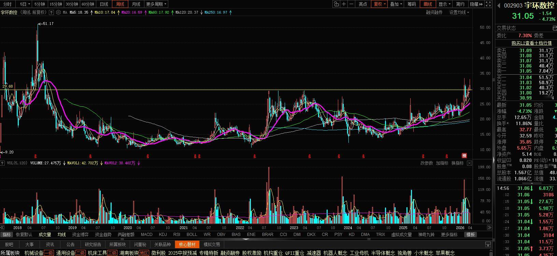Select the MACD indicator
Screen dimensions: 557x256
[147, 235]
